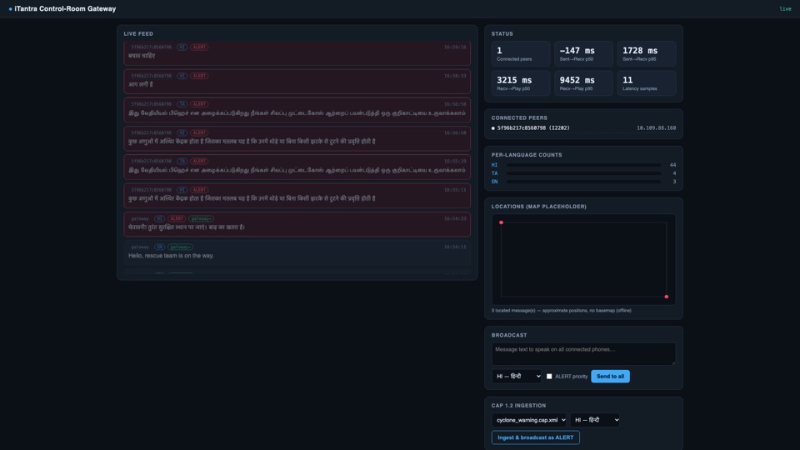800x450 pixels.
Task: Focus the broadcast message text field
Action: tap(583, 354)
